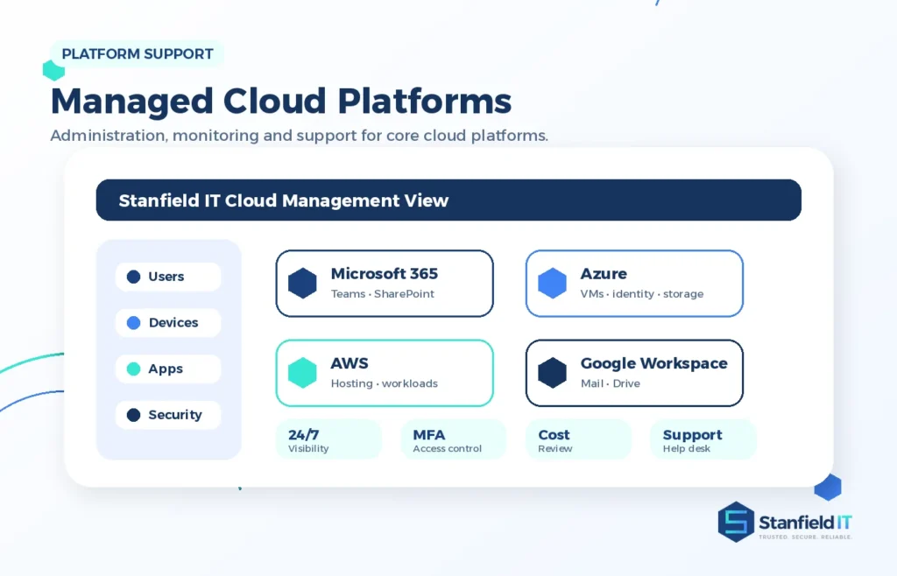897x576 pixels.
Task: Click the Managed Cloud Platforms heading
Action: click(281, 102)
